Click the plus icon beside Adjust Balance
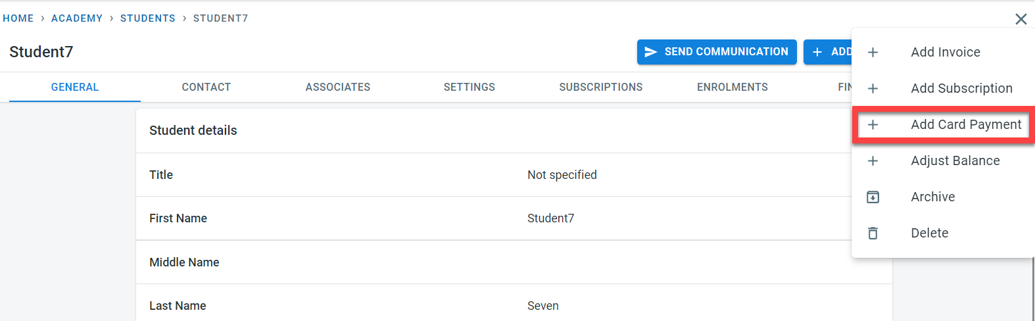Image resolution: width=1035 pixels, height=321 pixels. tap(873, 160)
